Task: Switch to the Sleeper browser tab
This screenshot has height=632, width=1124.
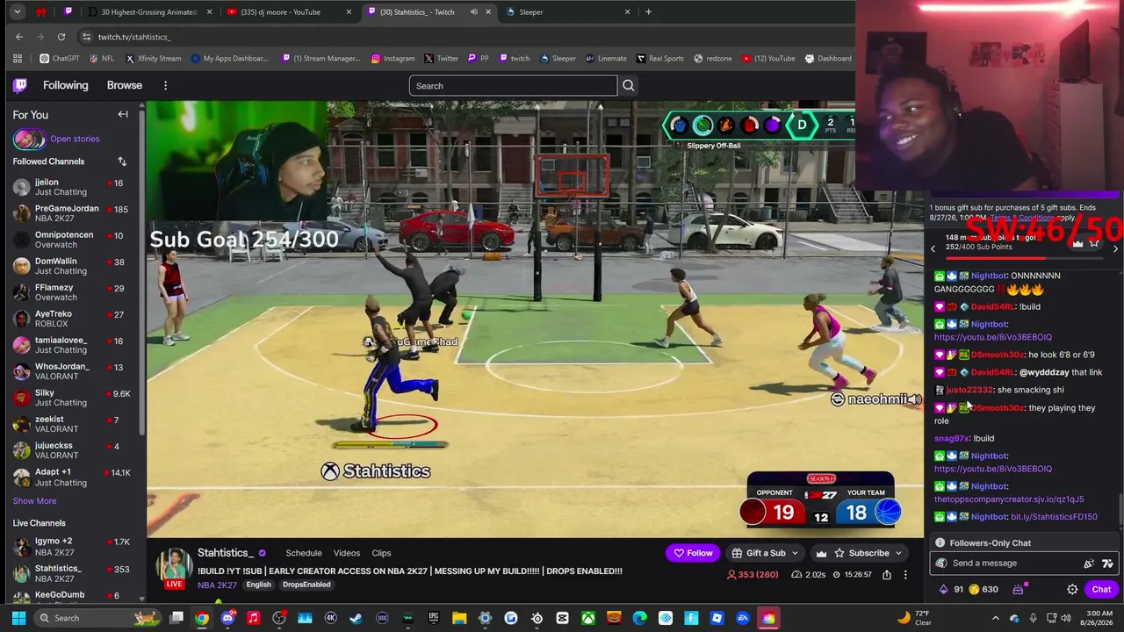Action: coord(568,12)
